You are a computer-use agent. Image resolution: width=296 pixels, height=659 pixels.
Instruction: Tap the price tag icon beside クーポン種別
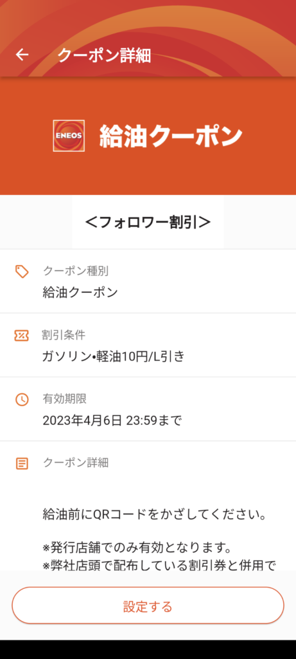22,272
